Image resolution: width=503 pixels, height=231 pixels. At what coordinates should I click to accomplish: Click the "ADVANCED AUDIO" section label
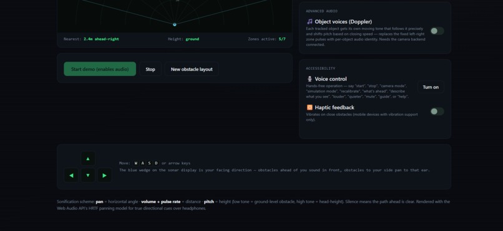(321, 11)
